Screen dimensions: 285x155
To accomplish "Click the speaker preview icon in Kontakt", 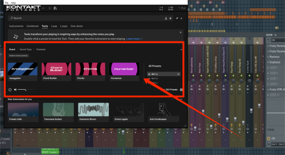I will [16, 90].
